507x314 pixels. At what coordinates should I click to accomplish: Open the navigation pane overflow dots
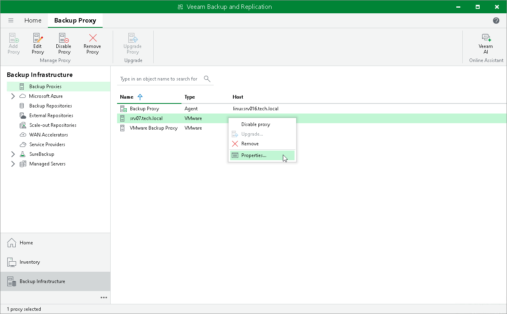tap(104, 297)
